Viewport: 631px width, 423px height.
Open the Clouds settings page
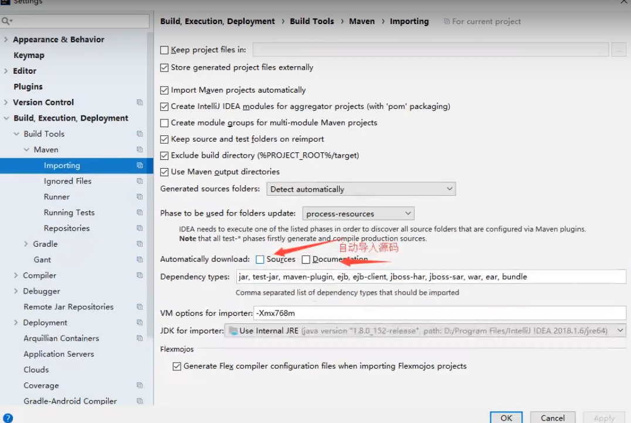(36, 370)
